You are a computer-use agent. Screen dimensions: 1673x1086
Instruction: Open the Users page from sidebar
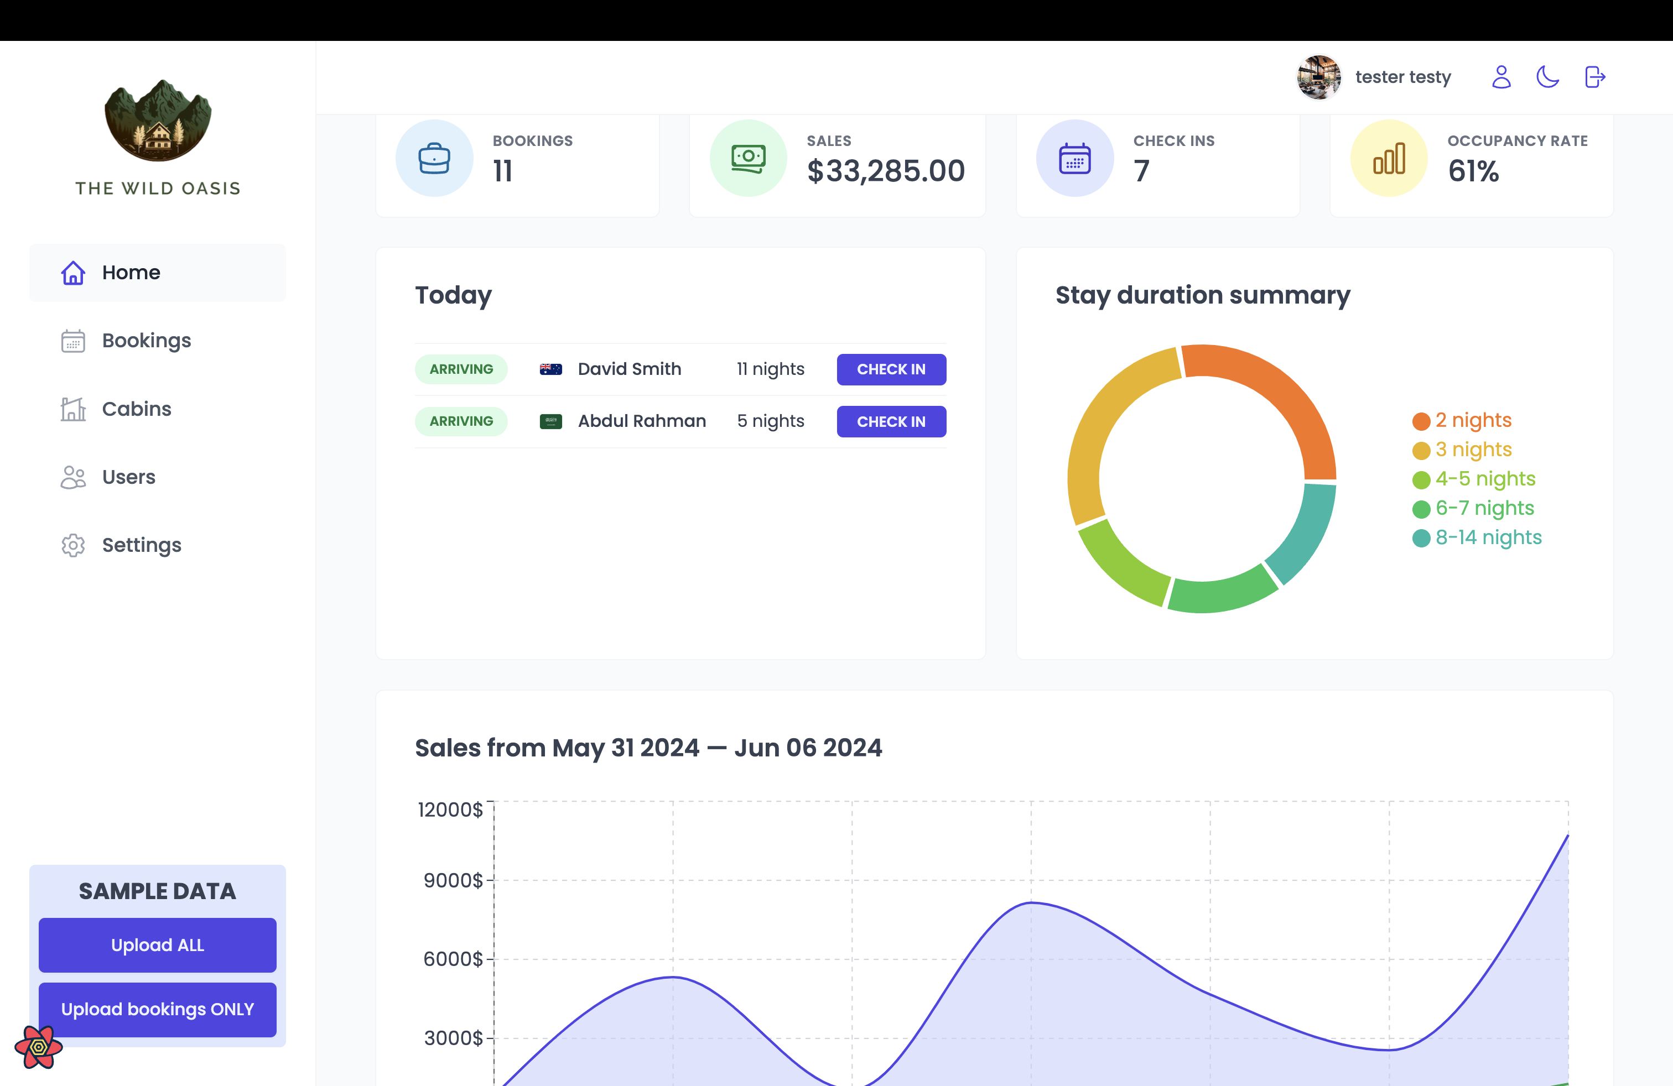coord(158,477)
